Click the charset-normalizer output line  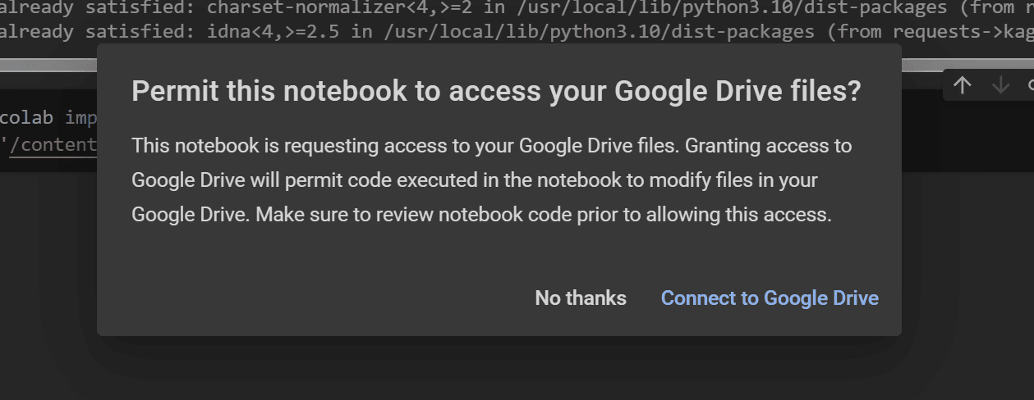[517, 9]
